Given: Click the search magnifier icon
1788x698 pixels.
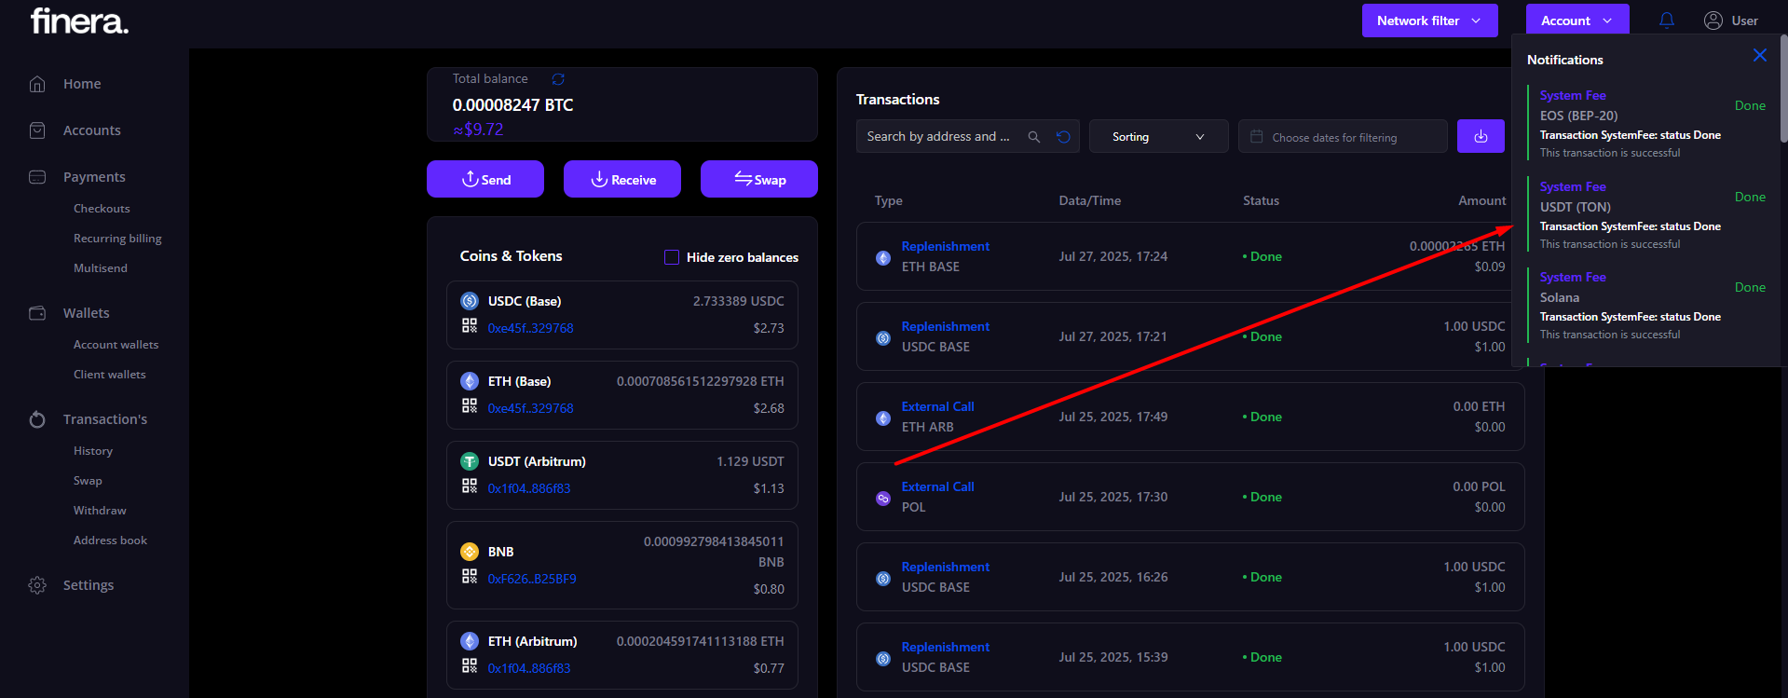Looking at the screenshot, I should [x=1033, y=137].
